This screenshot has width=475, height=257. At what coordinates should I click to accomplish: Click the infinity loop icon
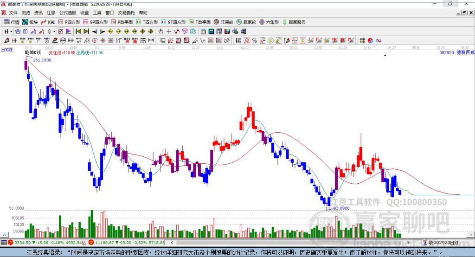coord(379,40)
